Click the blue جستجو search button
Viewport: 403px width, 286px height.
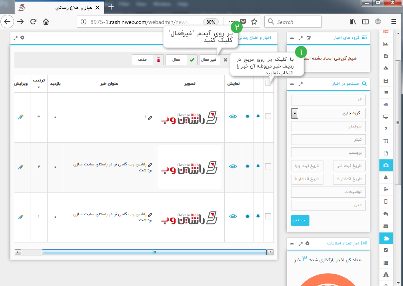click(300, 220)
